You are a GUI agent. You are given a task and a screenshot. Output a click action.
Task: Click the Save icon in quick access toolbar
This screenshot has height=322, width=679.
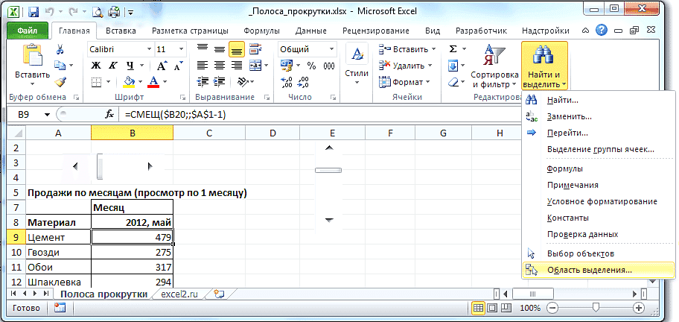point(34,12)
